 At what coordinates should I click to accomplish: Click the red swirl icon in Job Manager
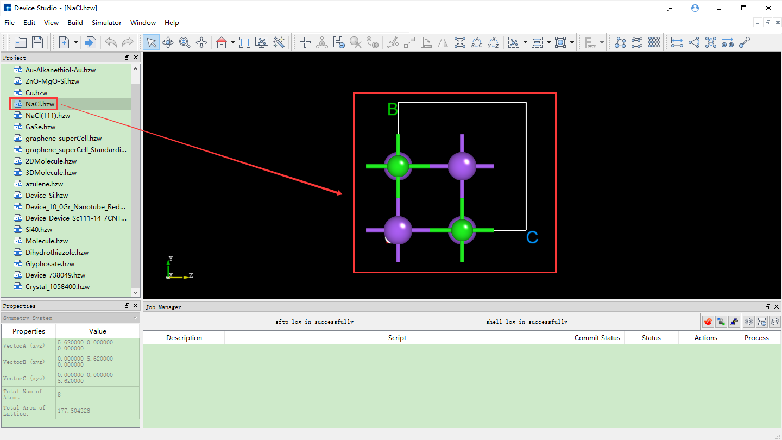click(x=708, y=322)
